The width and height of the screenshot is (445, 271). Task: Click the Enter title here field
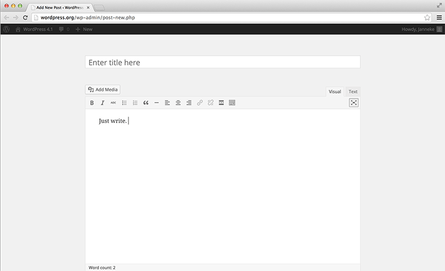(223, 62)
